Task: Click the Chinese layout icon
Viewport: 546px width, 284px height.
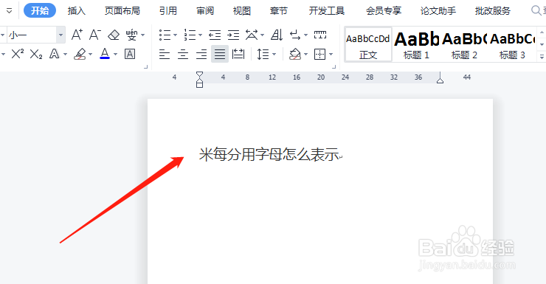Action: tap(252, 35)
